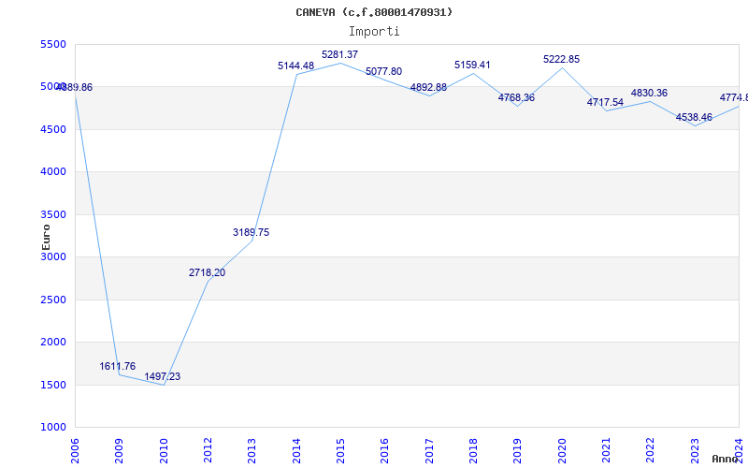748x468 pixels.
Task: Click the x-axis year 2015
Action: click(340, 451)
